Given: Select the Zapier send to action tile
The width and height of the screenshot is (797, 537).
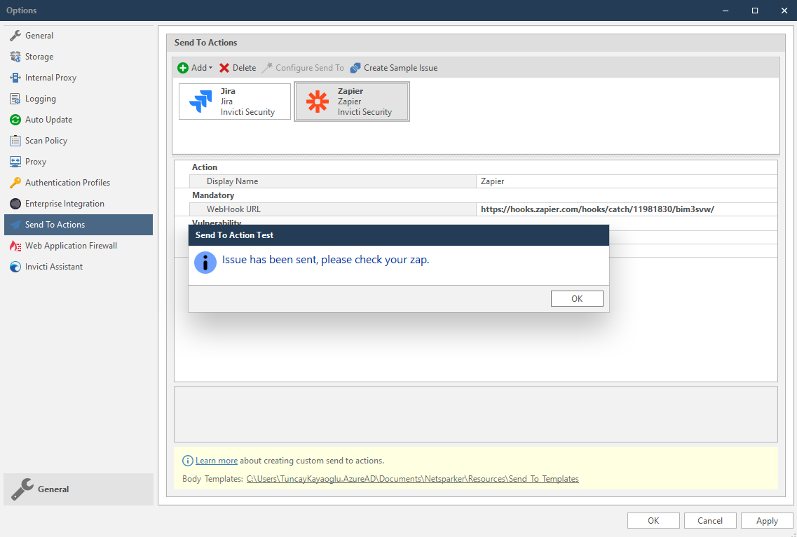Looking at the screenshot, I should (351, 101).
